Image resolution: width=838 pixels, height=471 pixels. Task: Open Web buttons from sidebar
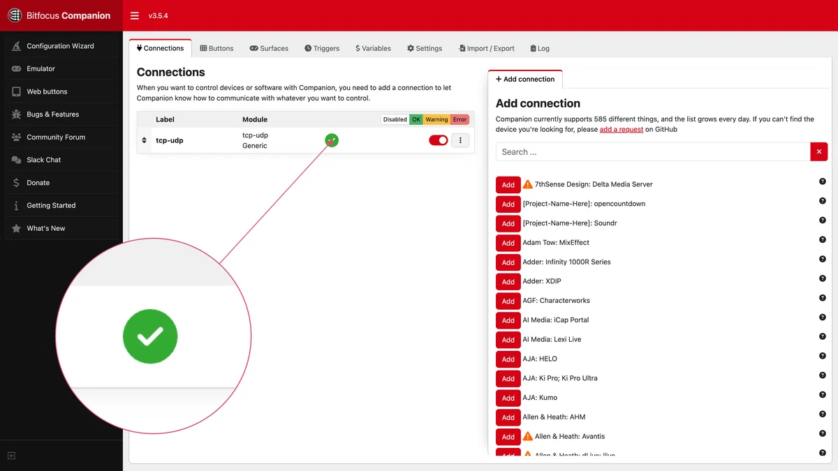pos(61,91)
